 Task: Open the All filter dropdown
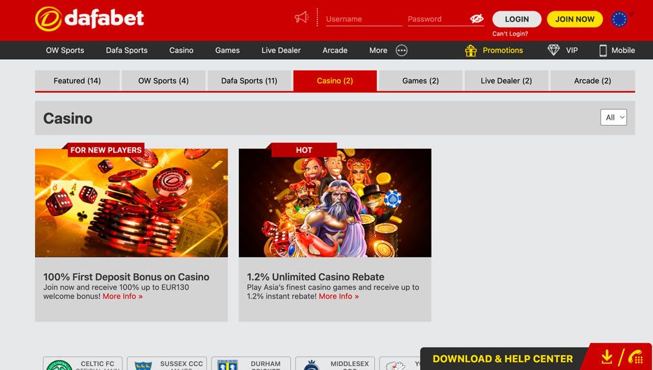coord(613,117)
